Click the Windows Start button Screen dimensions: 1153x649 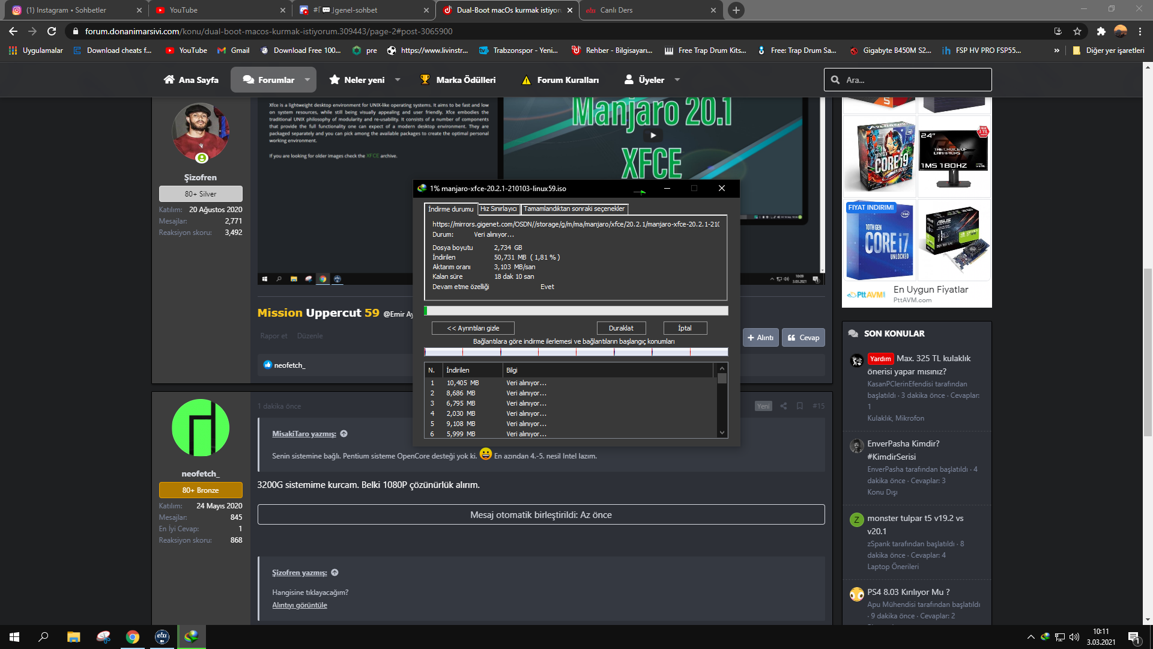click(x=14, y=636)
